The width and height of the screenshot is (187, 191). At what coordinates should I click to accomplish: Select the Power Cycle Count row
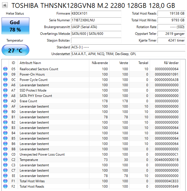tap(91, 80)
